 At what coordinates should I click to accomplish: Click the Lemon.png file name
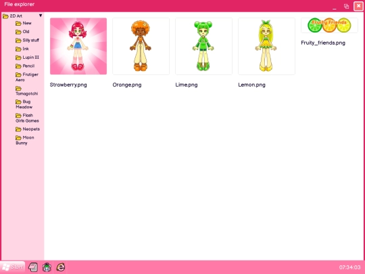click(x=252, y=85)
